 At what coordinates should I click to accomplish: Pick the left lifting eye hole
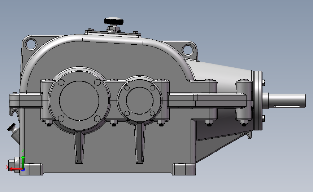tap(31, 44)
